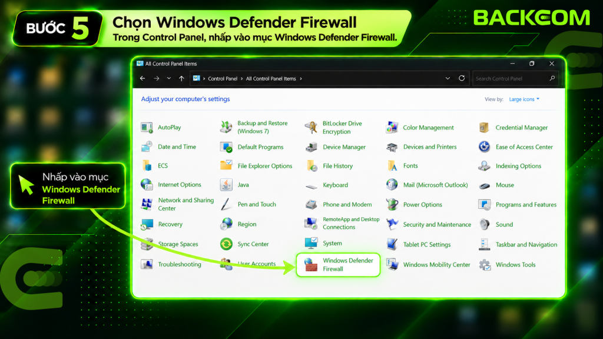The image size is (603, 339).
Task: Expand chevron before Control Panel breadcrumb
Action: (x=204, y=79)
